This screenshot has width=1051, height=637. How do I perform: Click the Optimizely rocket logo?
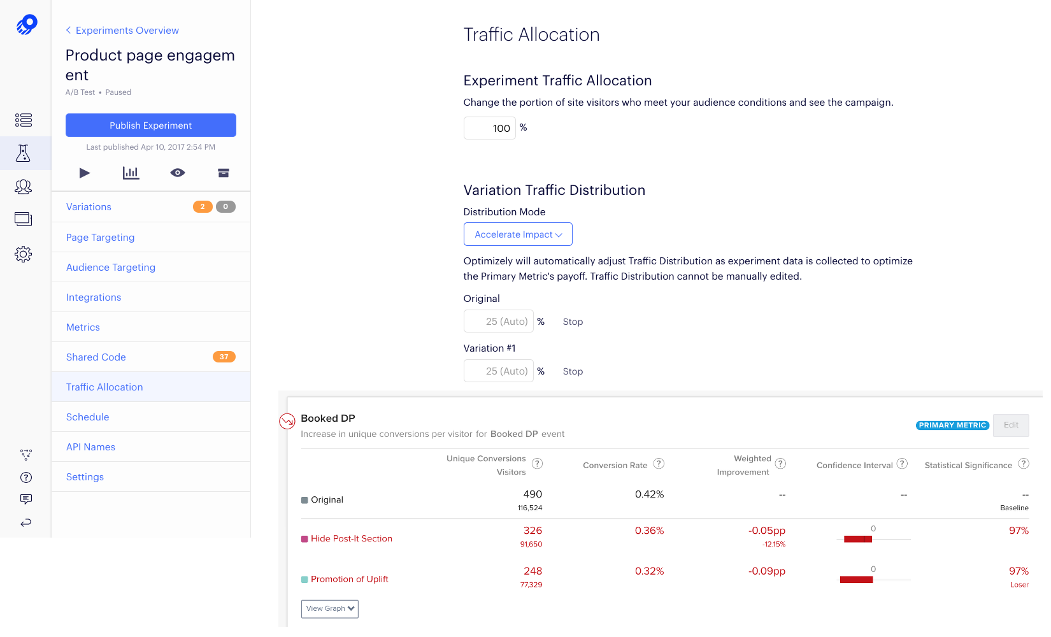[26, 25]
